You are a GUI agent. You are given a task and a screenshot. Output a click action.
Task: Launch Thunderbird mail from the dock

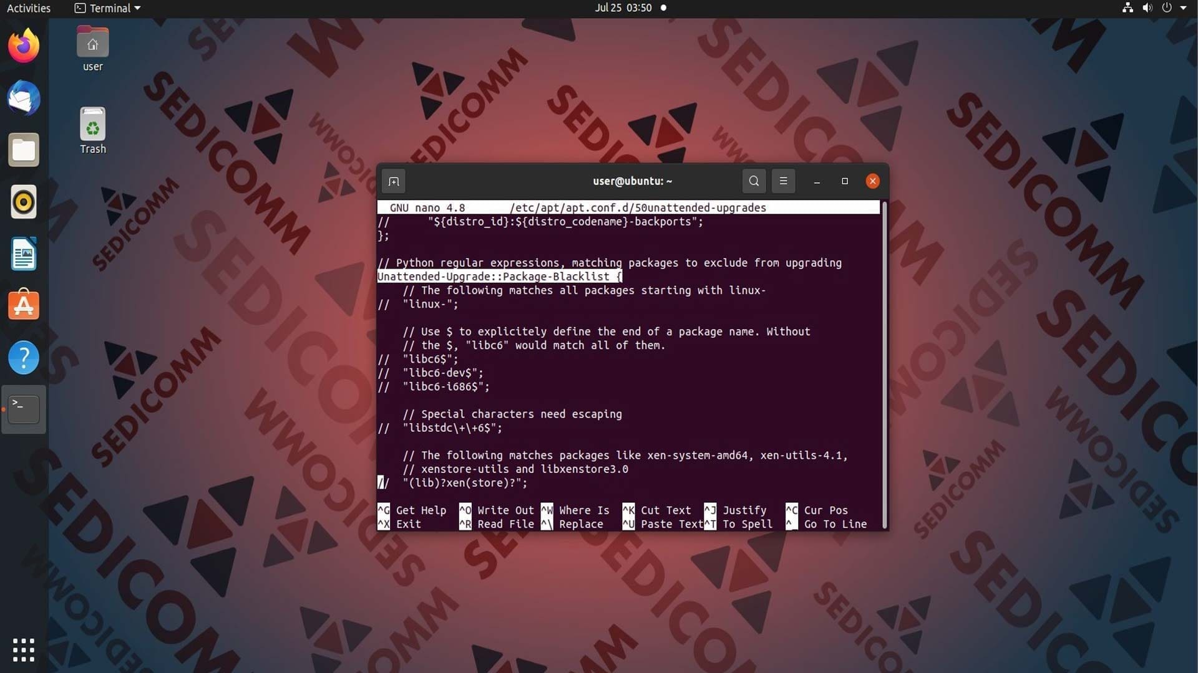tap(24, 98)
